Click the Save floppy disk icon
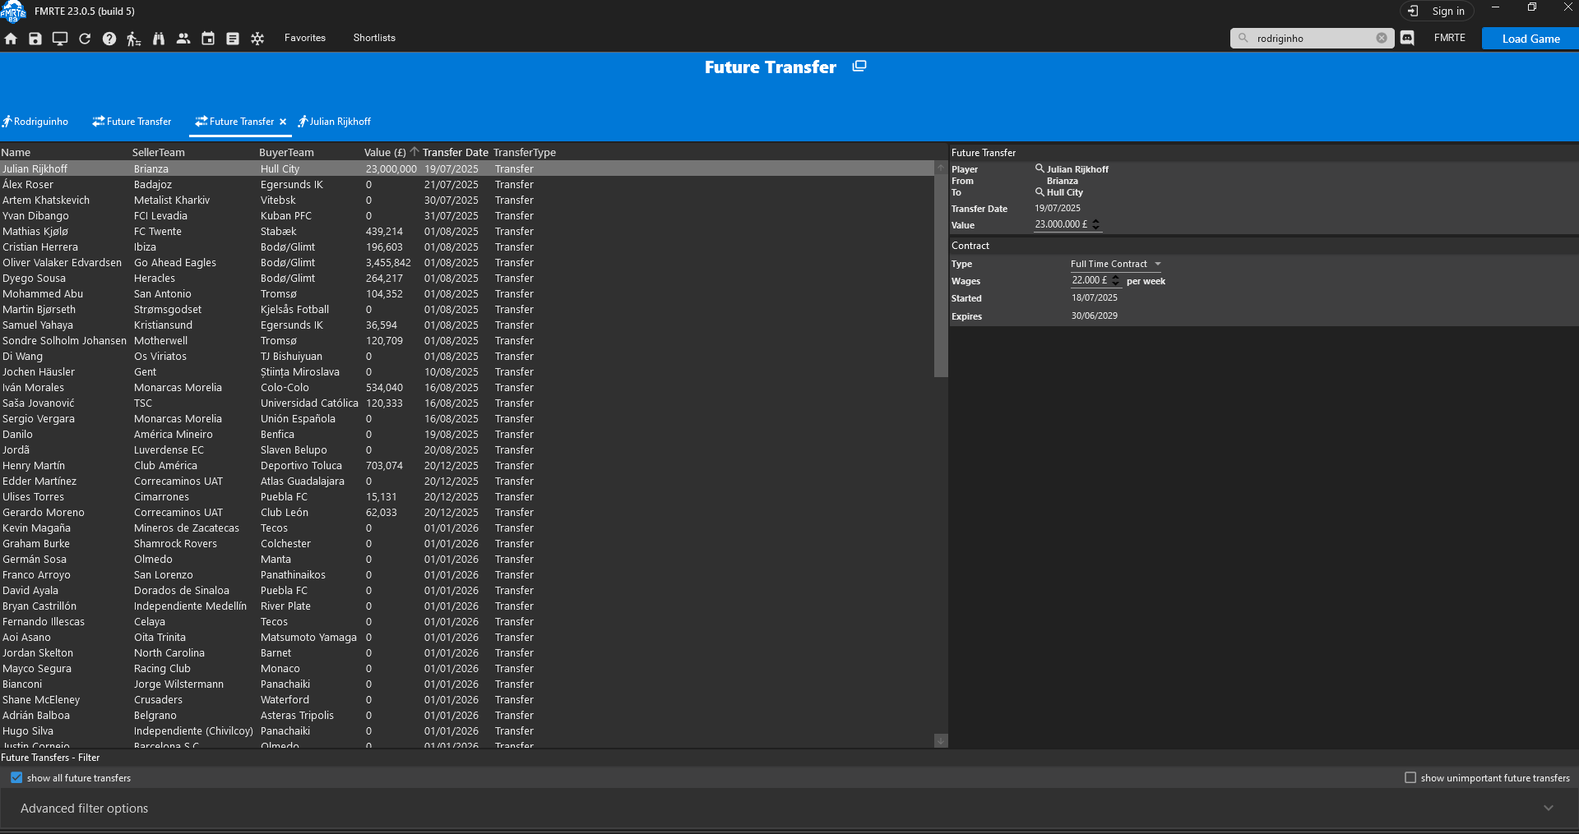The image size is (1579, 834). [x=35, y=39]
